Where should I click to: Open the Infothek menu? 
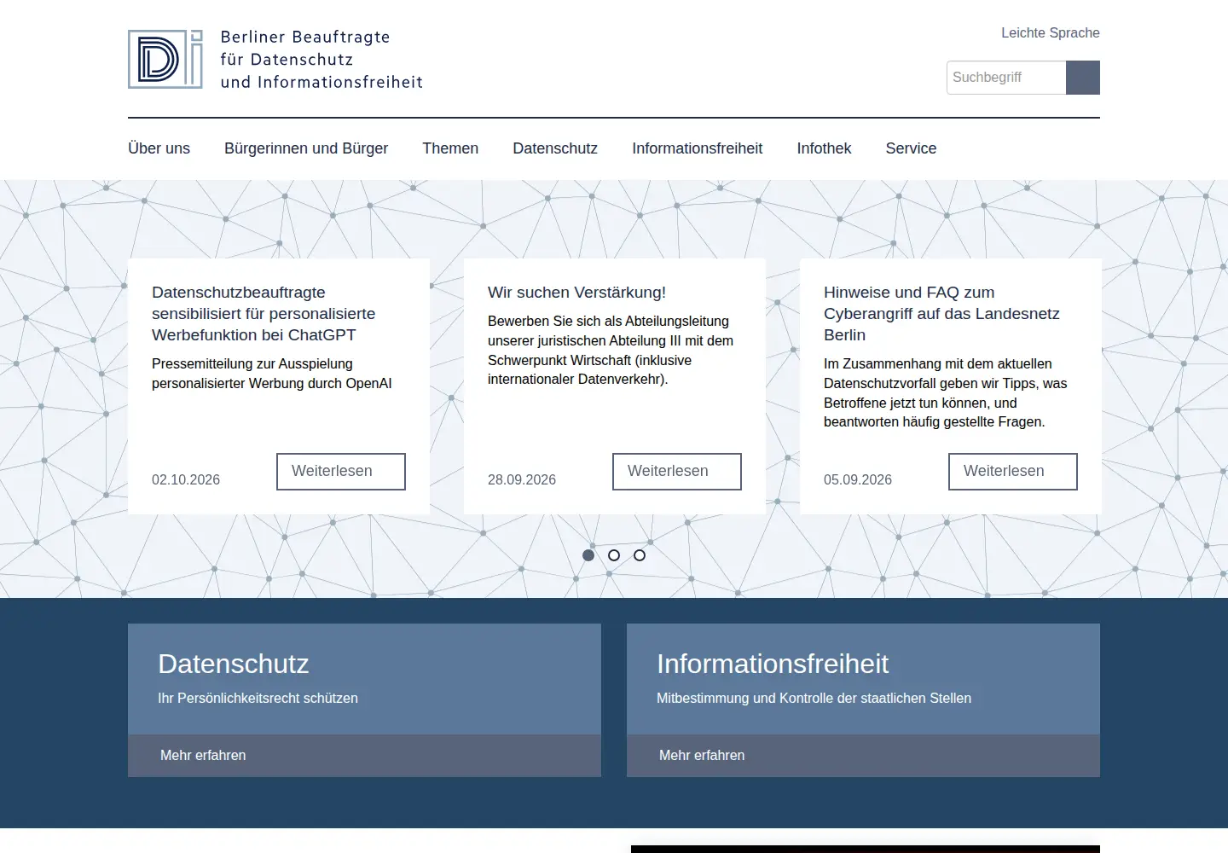pyautogui.click(x=824, y=148)
